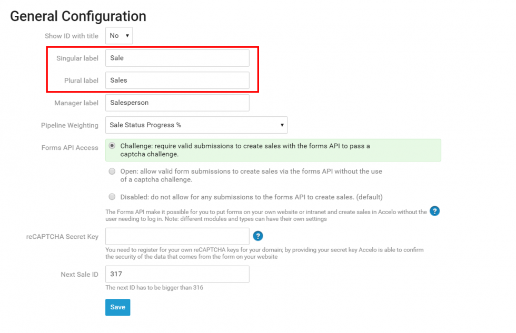Select the Challenge captcha radio button
The image size is (516, 333).
click(x=112, y=146)
